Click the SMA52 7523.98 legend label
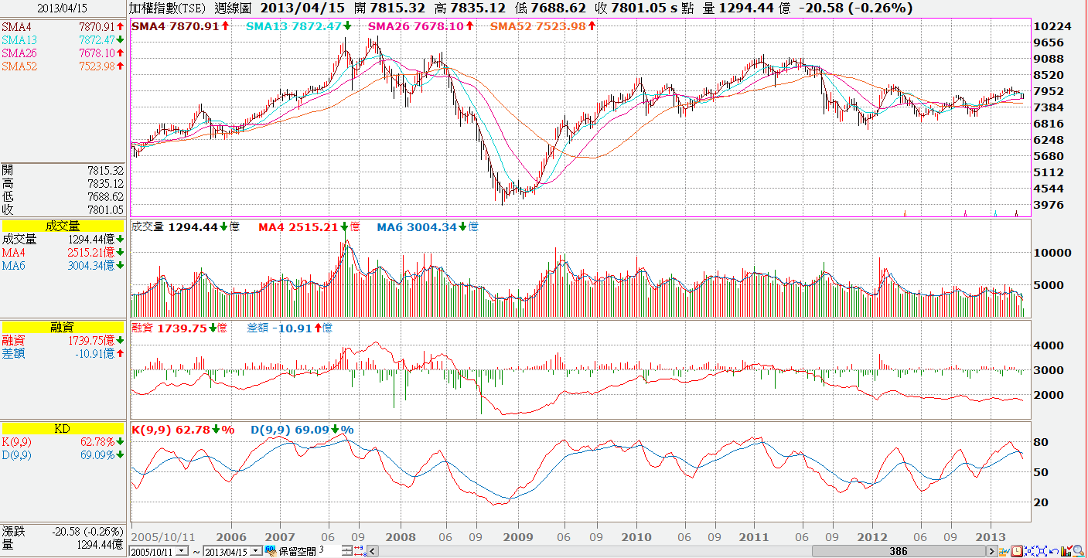Image resolution: width=1088 pixels, height=558 pixels. 544,26
